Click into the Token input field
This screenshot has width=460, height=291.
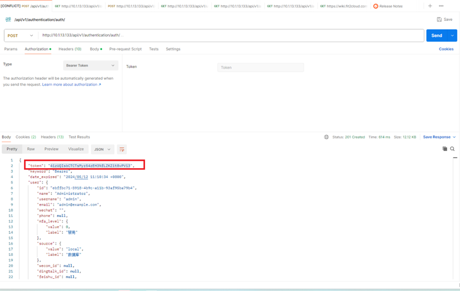click(261, 68)
